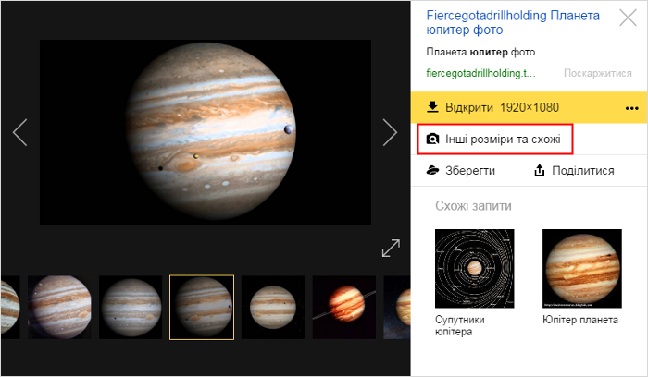The height and width of the screenshot is (377, 648).
Task: Open the green fiercegotadrillholding source link
Action: pos(480,73)
